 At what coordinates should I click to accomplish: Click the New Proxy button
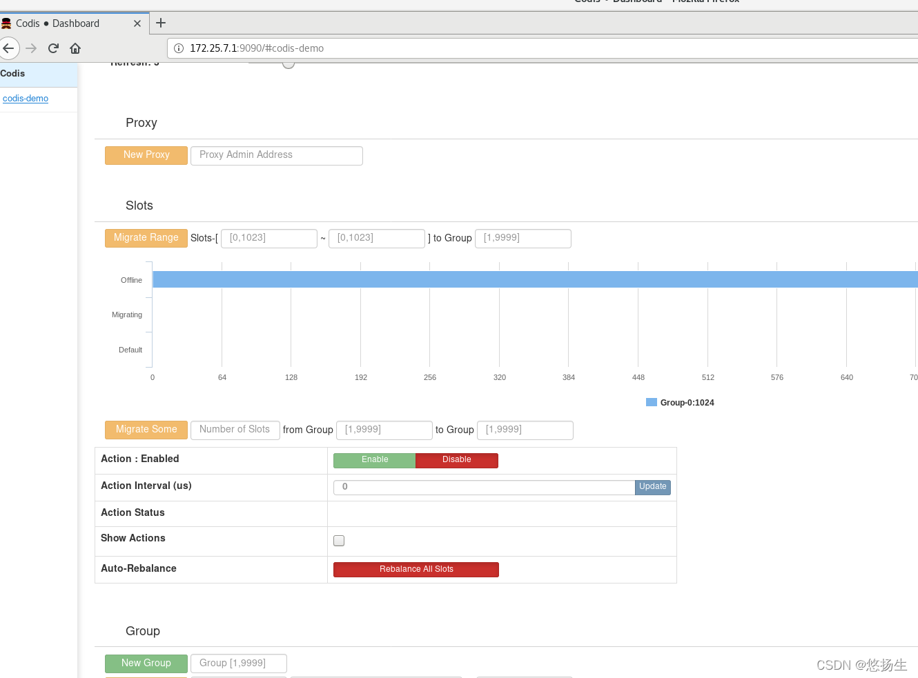146,155
